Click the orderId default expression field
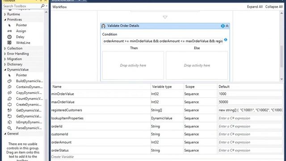 click(250, 126)
